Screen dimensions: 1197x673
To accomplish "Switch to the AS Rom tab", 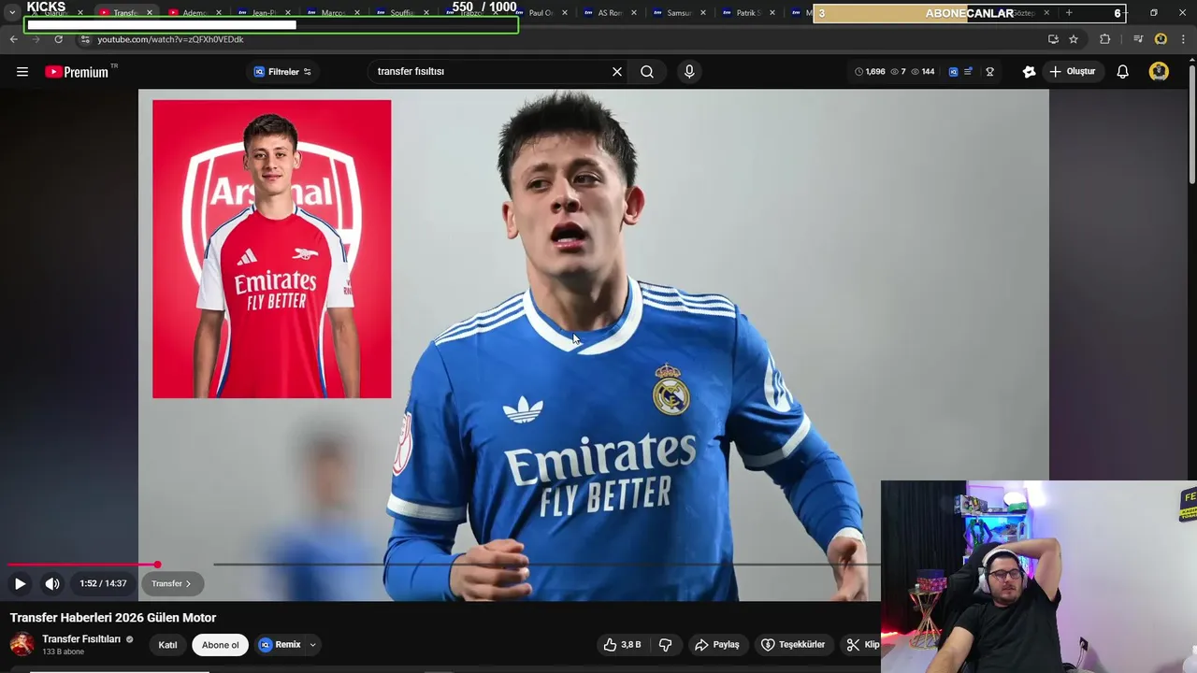I will [x=610, y=13].
